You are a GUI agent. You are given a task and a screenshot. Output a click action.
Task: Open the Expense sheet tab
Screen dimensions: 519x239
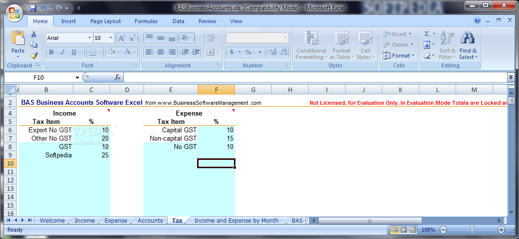click(115, 220)
